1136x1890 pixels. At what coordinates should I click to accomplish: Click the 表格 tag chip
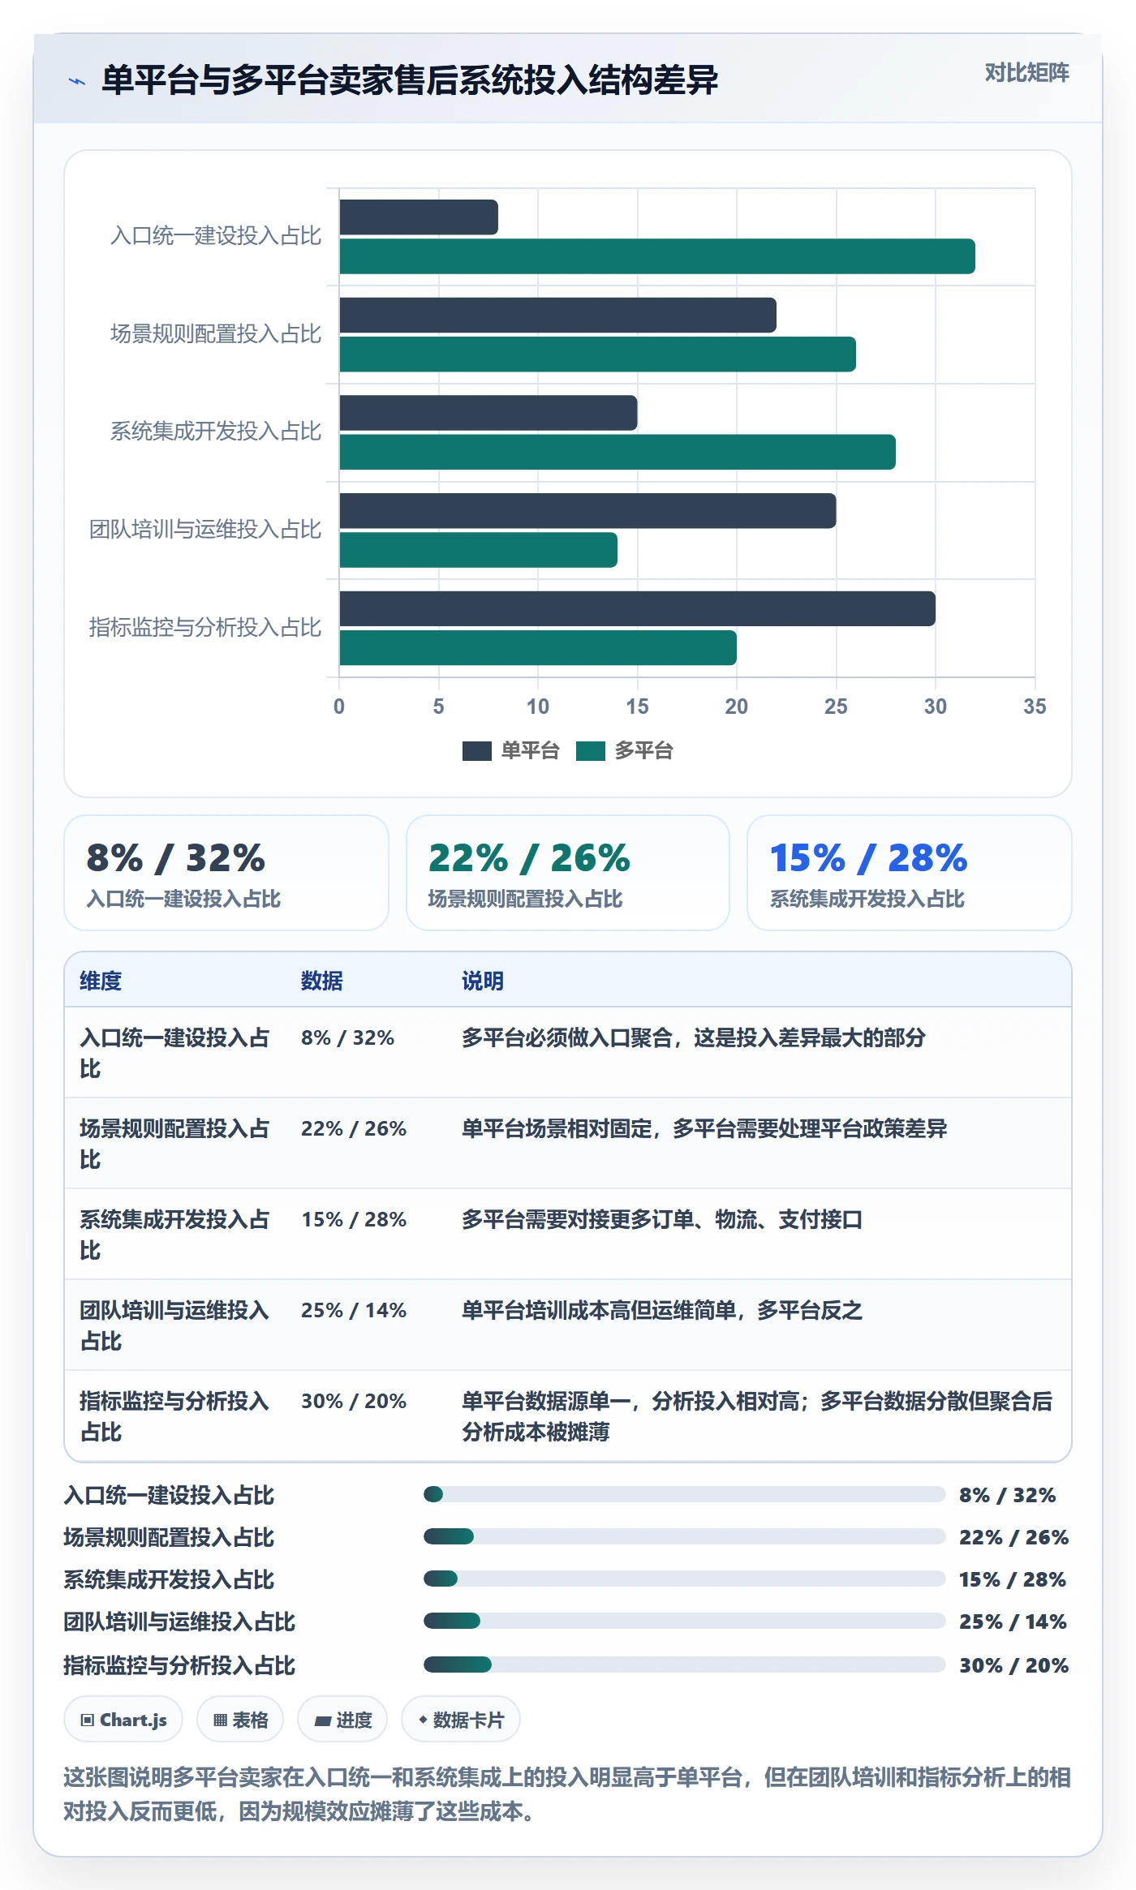click(x=240, y=1719)
